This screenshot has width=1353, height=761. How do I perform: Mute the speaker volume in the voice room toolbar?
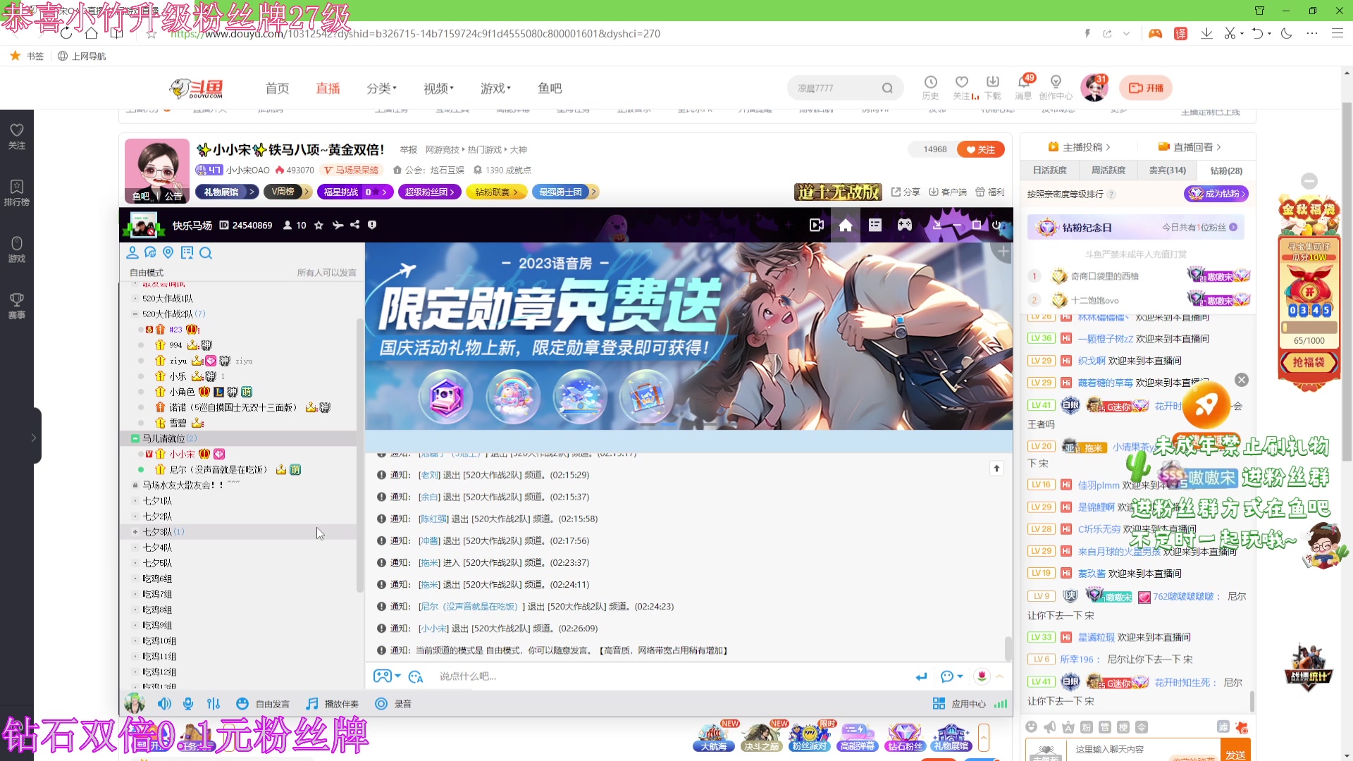[164, 703]
